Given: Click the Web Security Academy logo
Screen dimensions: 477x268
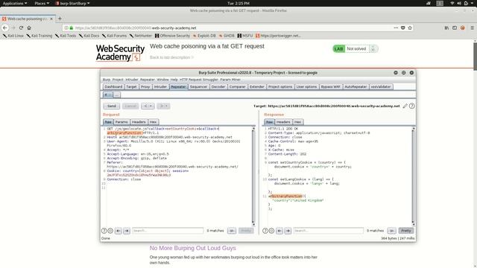Looking at the screenshot, I should [120, 53].
